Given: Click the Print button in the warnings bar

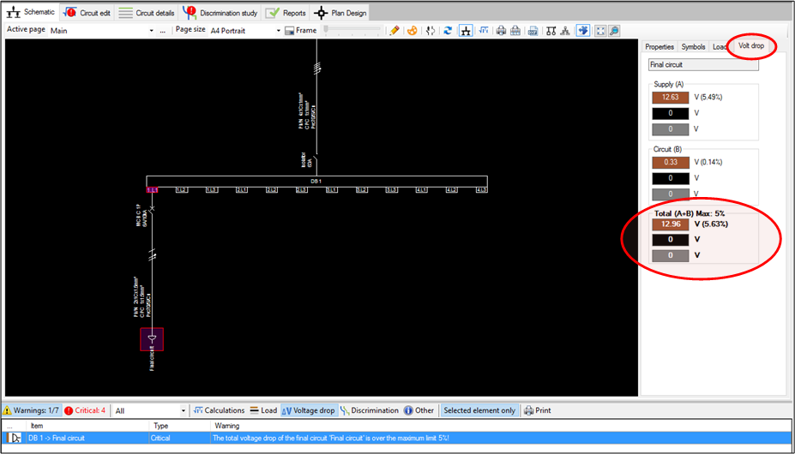Looking at the screenshot, I should (x=538, y=410).
